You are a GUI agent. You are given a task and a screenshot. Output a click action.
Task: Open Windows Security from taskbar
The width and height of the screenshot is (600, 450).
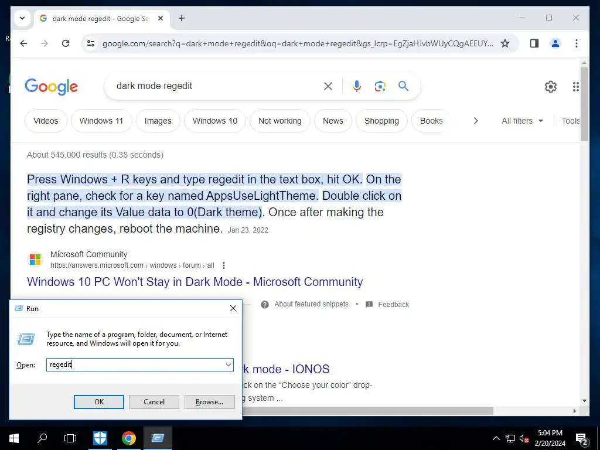click(100, 438)
